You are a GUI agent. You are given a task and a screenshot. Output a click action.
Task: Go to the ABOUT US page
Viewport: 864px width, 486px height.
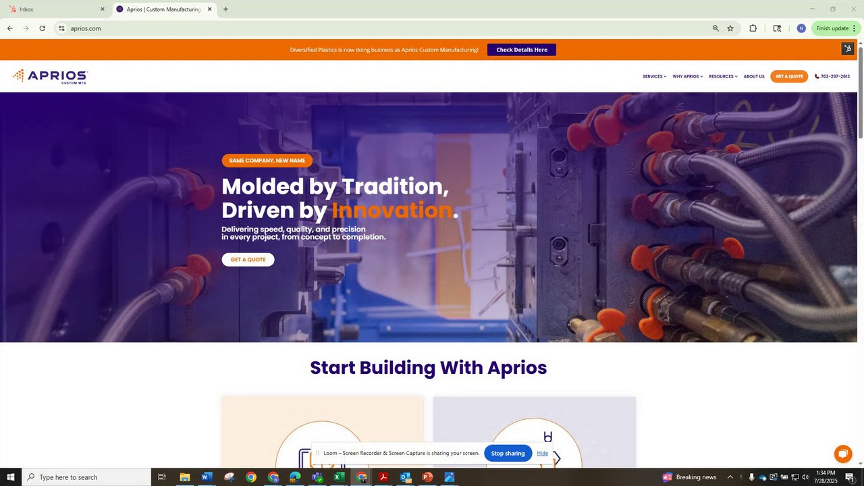pos(754,76)
